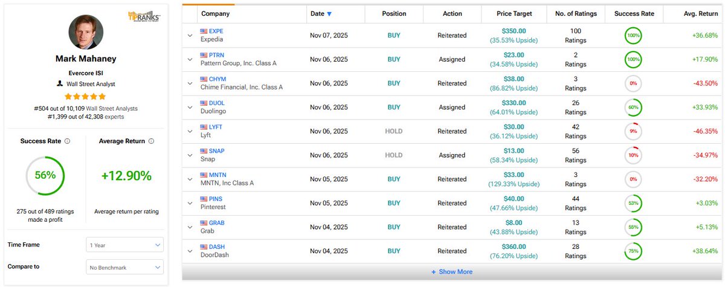The height and width of the screenshot is (287, 725).
Task: Click Pattern Group's 100% success rate circle
Action: (633, 59)
